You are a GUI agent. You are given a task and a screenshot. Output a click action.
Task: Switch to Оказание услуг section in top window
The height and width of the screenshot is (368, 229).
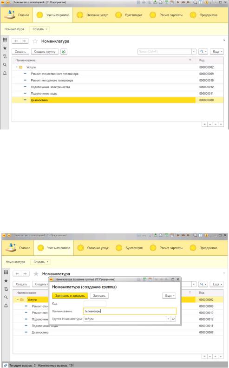coord(92,15)
